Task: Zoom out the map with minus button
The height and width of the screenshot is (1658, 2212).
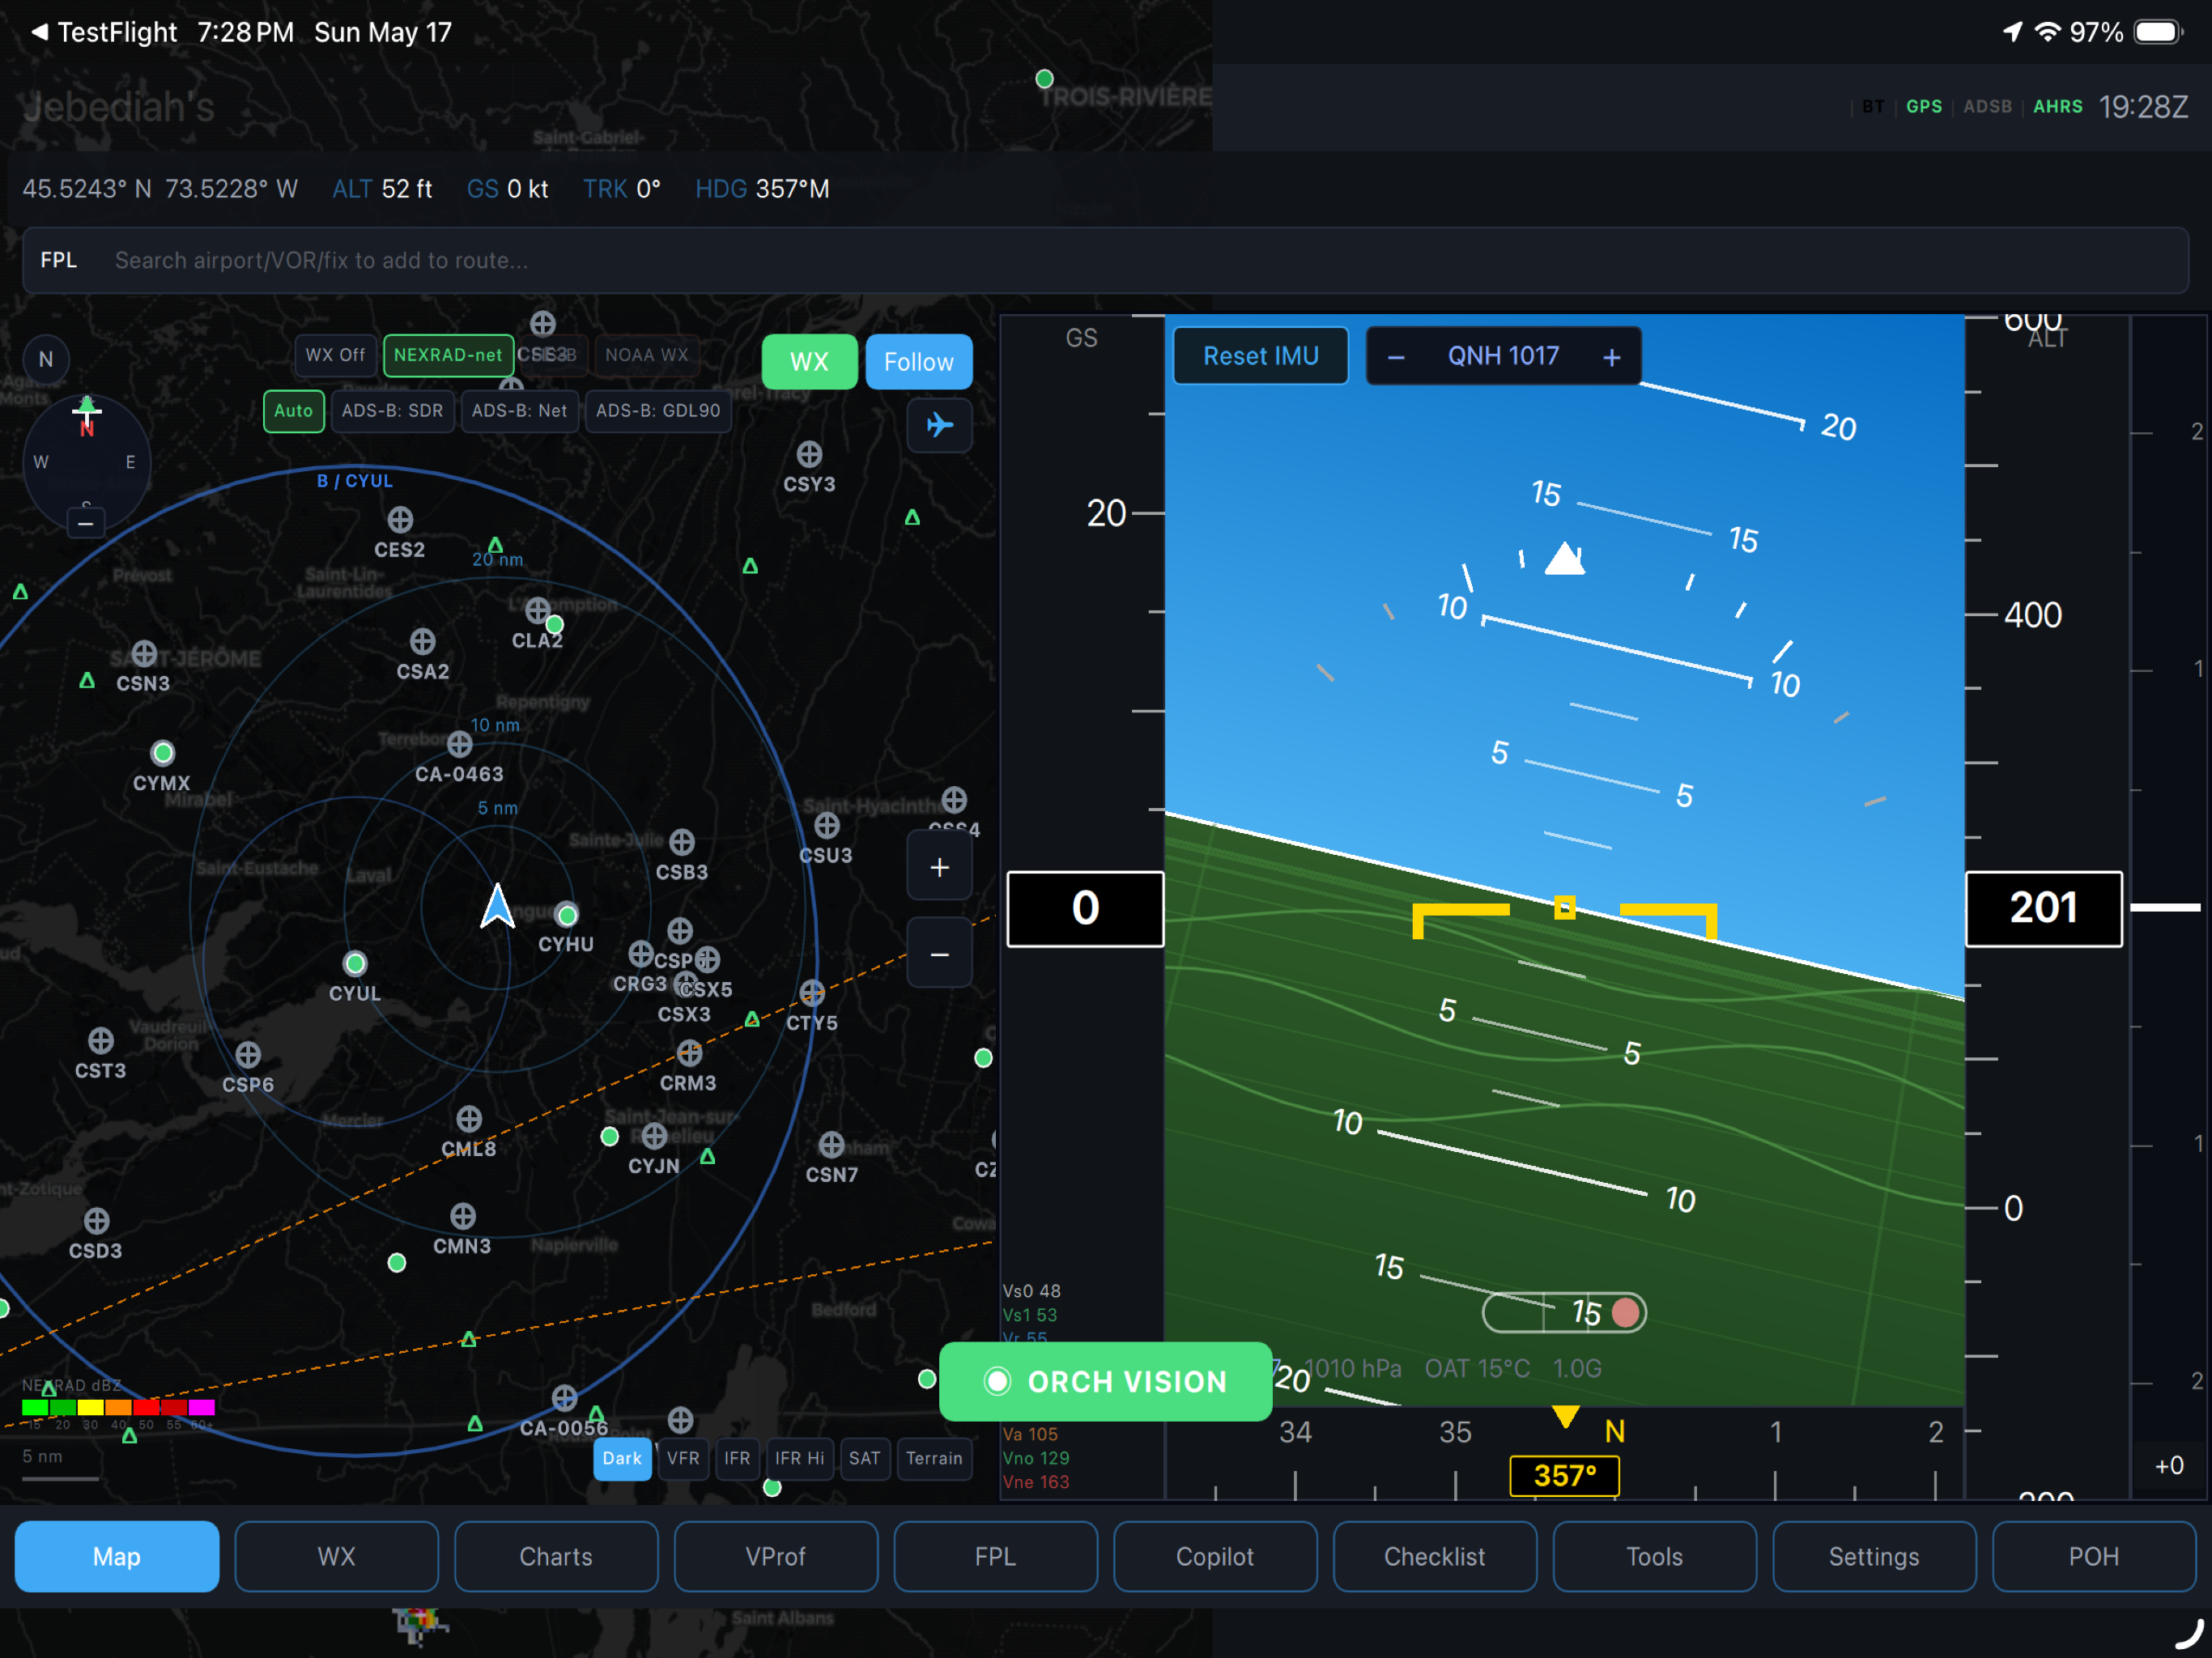Action: pos(939,954)
